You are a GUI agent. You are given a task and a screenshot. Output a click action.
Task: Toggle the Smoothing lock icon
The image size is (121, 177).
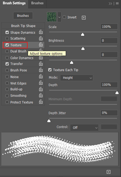(x=41, y=95)
